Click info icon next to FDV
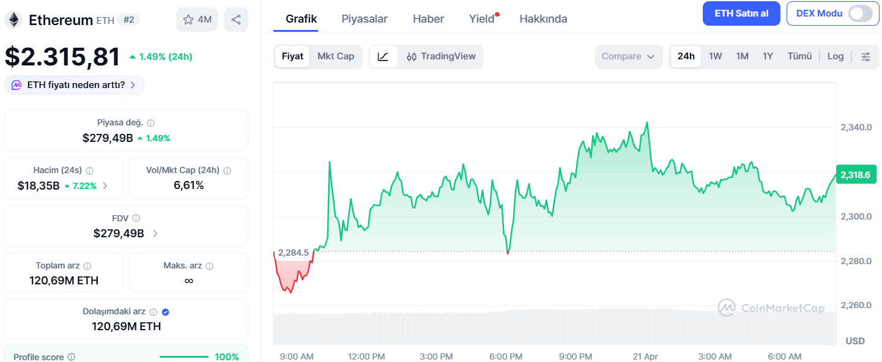 click(x=136, y=218)
